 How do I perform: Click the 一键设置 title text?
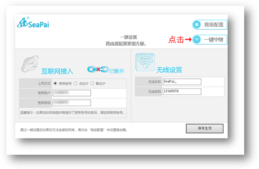[x=128, y=37]
